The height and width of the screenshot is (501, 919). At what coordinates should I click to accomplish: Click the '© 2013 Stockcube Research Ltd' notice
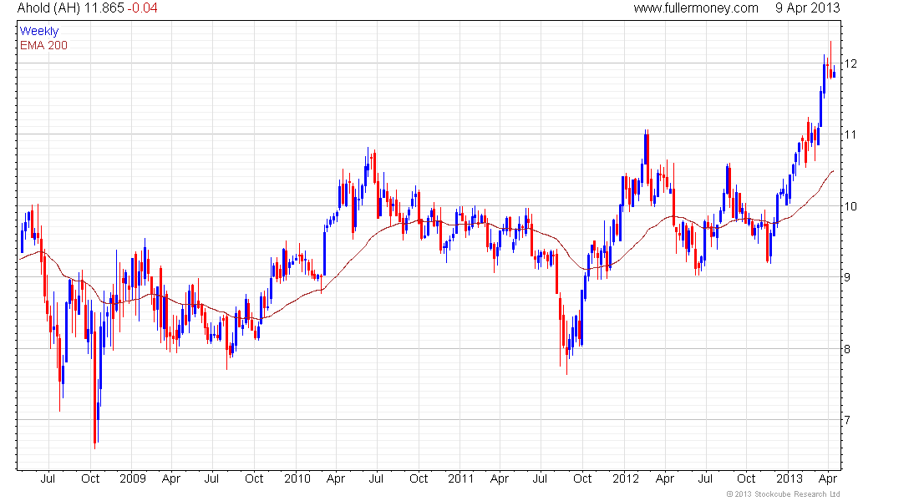click(783, 494)
